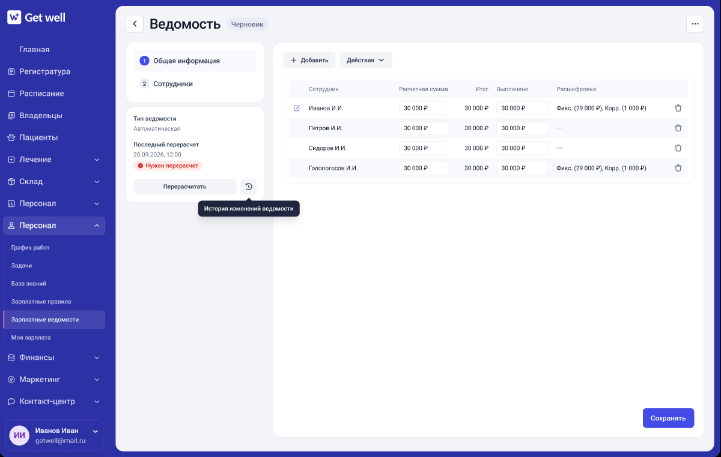The height and width of the screenshot is (457, 721).
Task: Open the Действия dropdown
Action: (366, 60)
